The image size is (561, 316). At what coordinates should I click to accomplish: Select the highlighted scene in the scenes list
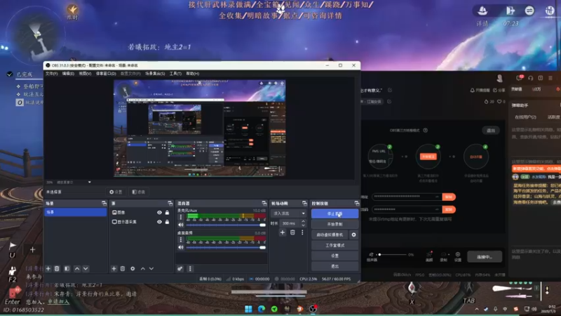point(76,213)
